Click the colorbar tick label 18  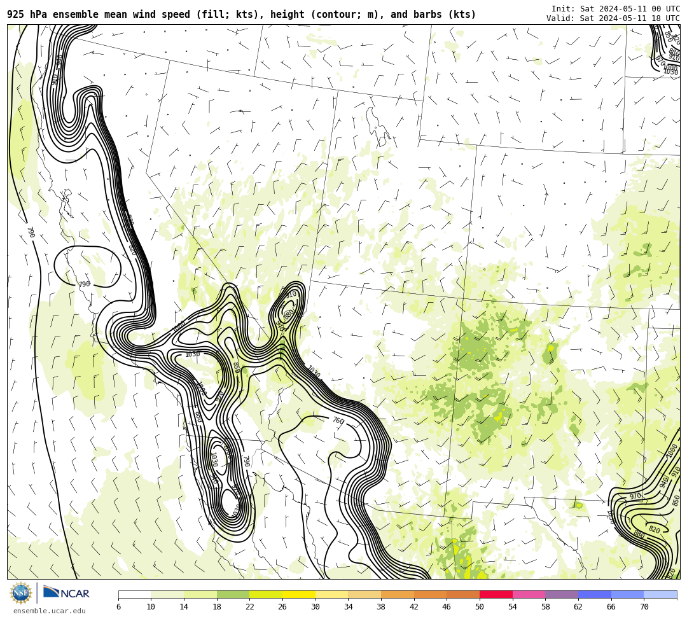(216, 607)
